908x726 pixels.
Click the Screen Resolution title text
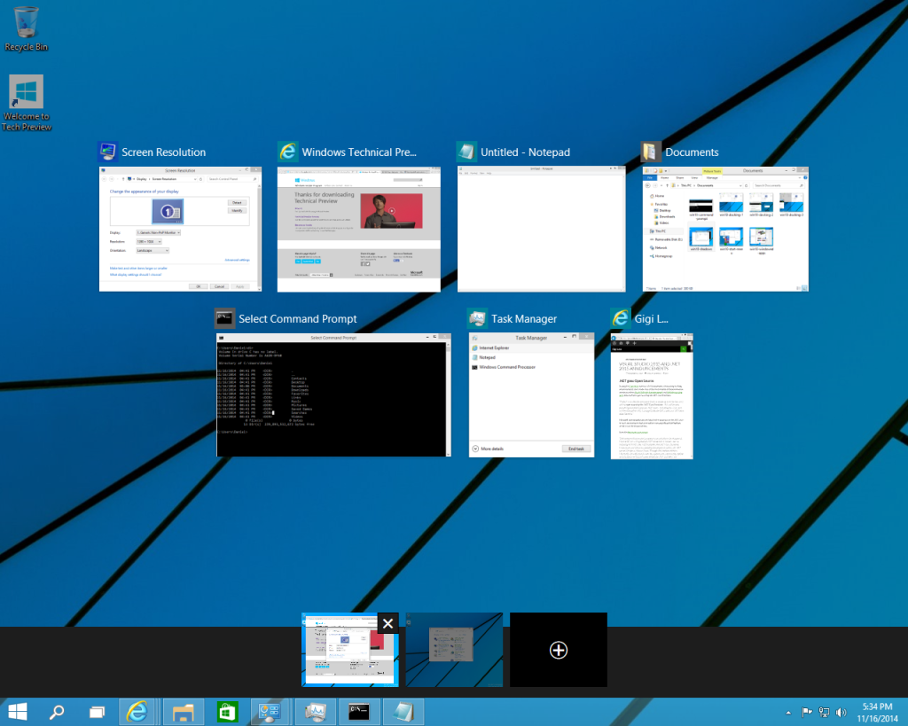point(164,152)
